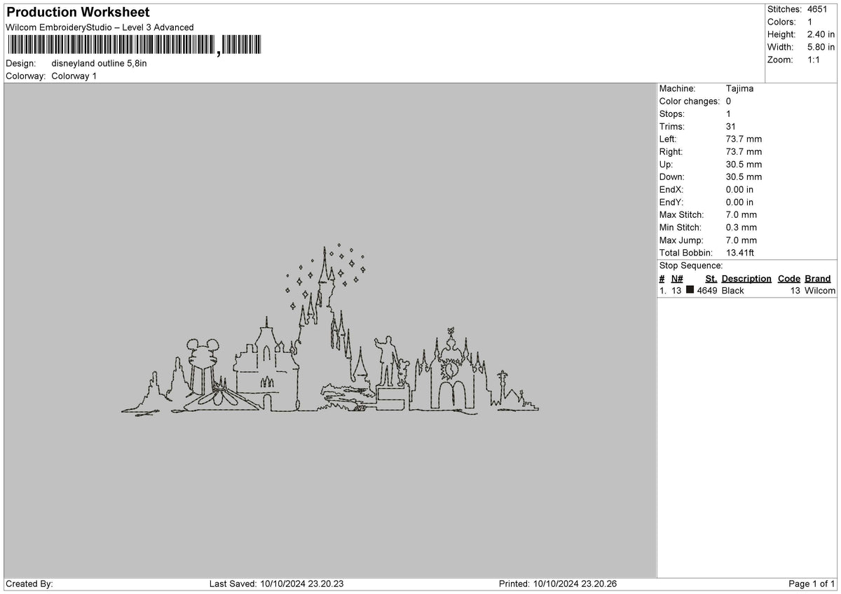This screenshot has height=594, width=841.
Task: Click the 'Created By:' footer label
Action: [x=29, y=583]
